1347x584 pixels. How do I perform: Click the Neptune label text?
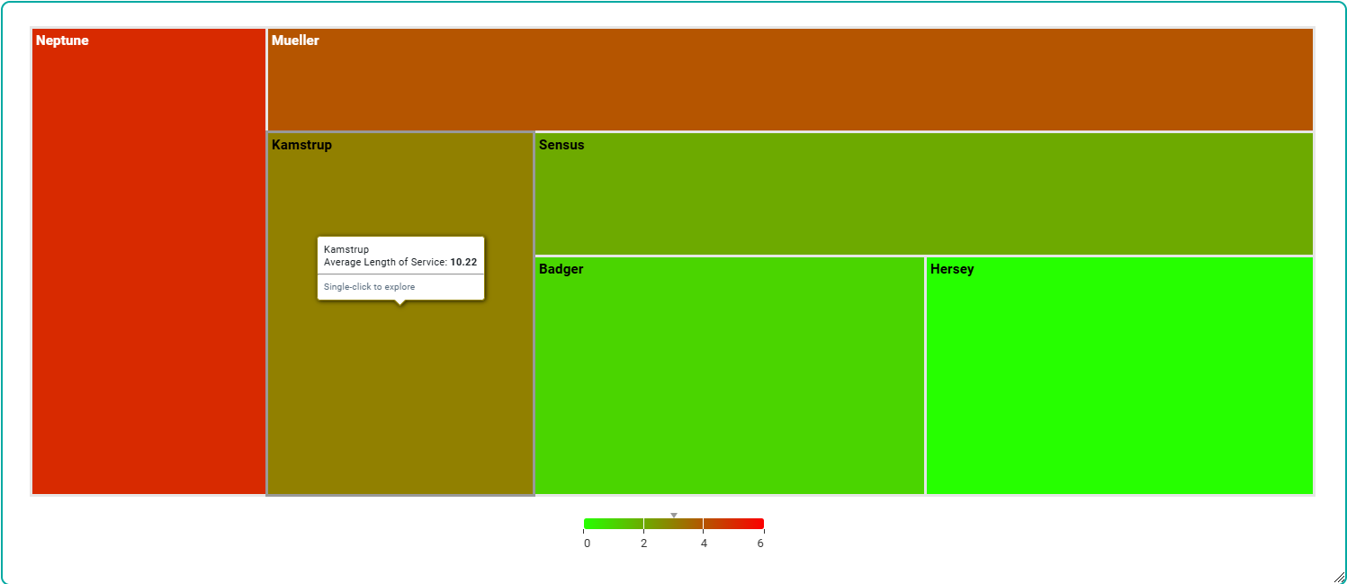coord(62,40)
